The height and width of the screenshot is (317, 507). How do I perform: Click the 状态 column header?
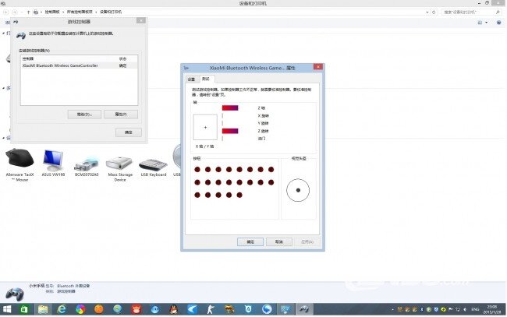coord(123,58)
